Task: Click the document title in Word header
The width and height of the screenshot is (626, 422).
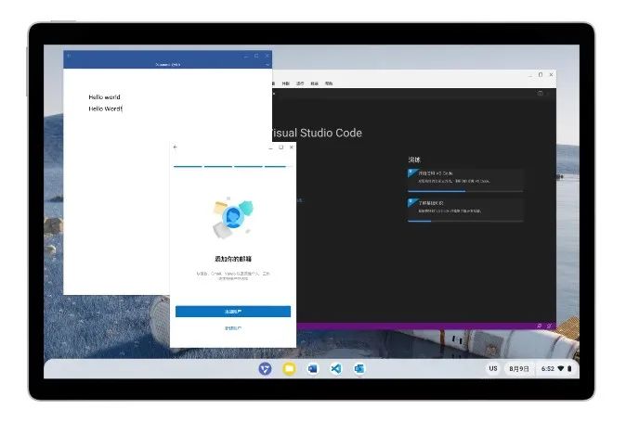Action: coord(168,64)
